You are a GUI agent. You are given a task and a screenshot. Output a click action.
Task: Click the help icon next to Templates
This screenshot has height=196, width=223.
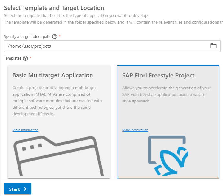coord(25,58)
